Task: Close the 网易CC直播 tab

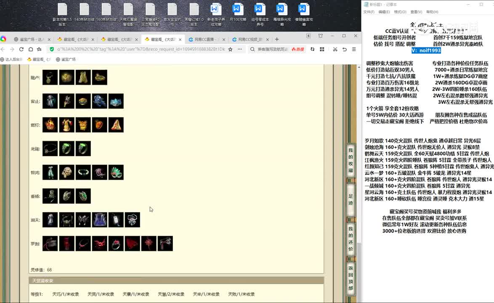Action: [x=224, y=40]
